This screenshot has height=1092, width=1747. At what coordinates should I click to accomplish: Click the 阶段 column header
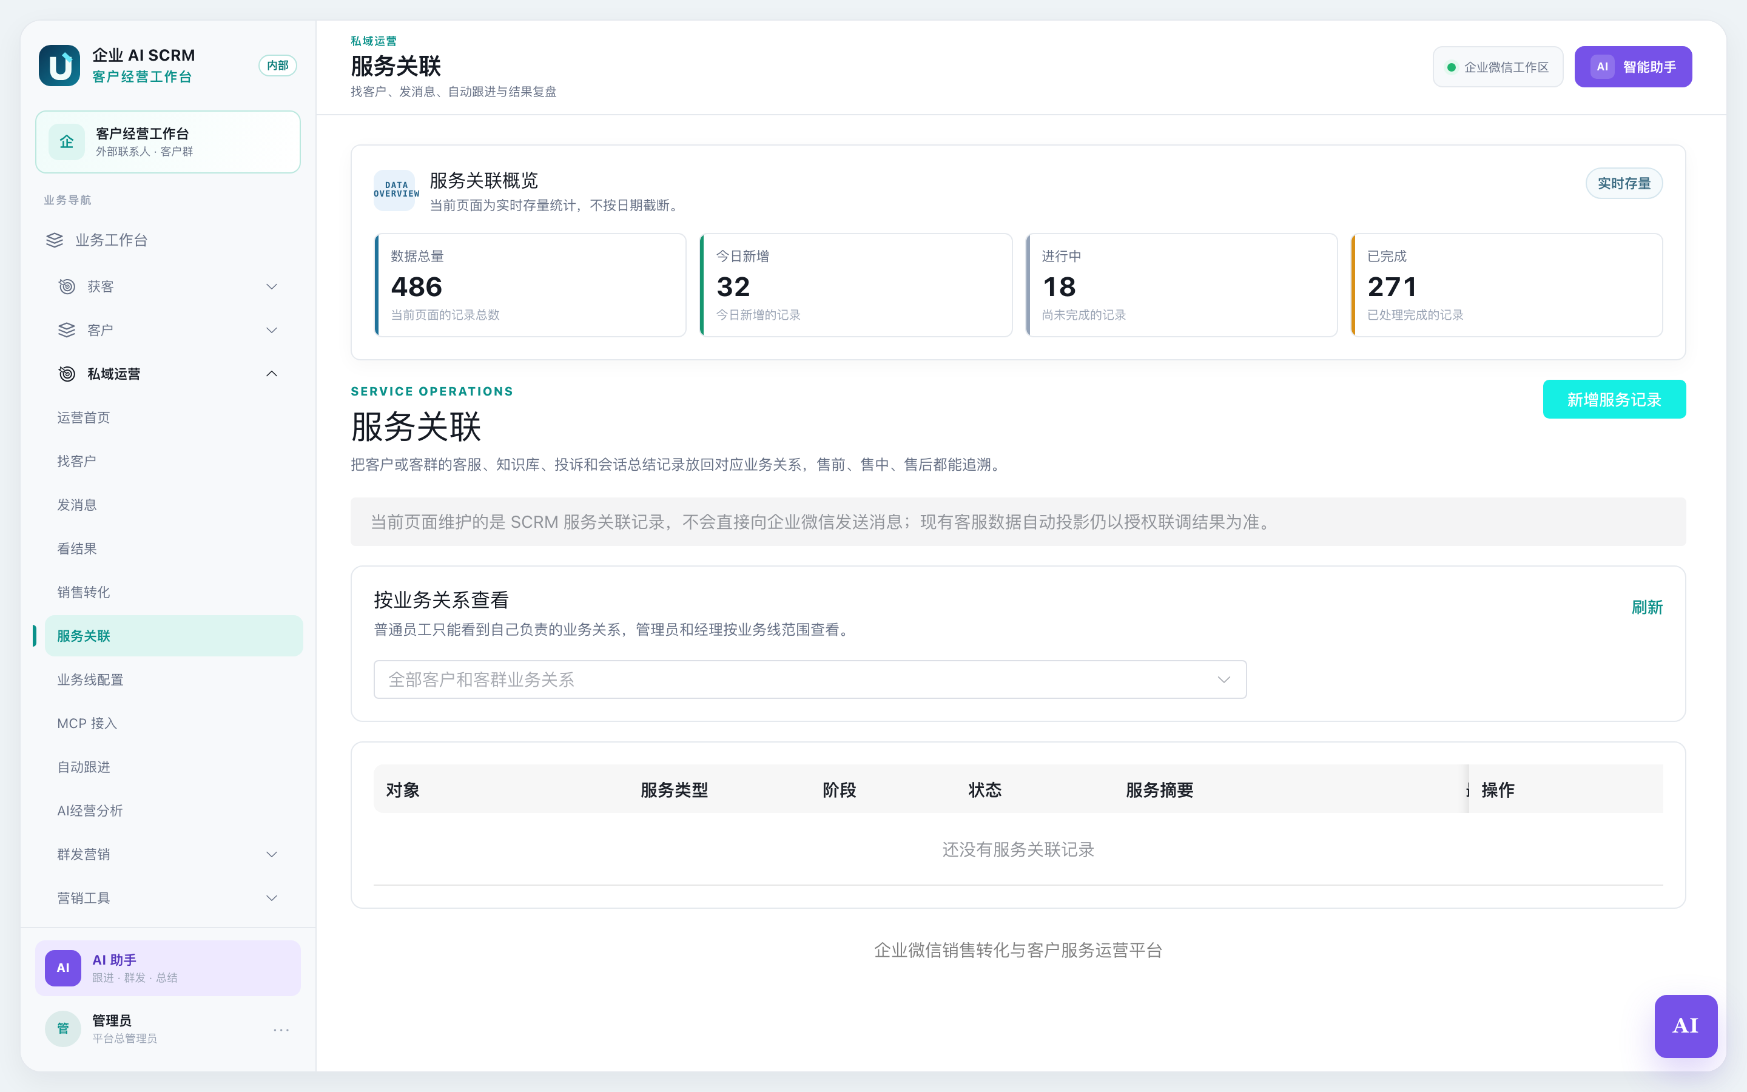tap(840, 789)
